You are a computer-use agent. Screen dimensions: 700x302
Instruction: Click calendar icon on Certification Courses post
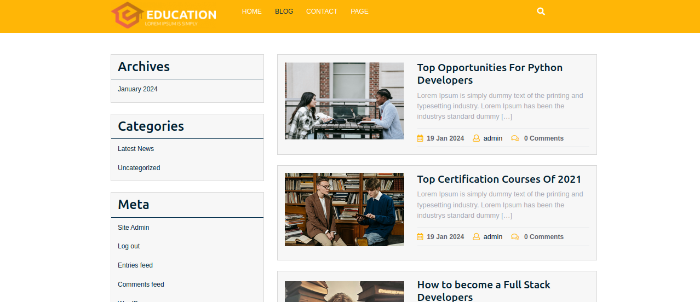(420, 237)
